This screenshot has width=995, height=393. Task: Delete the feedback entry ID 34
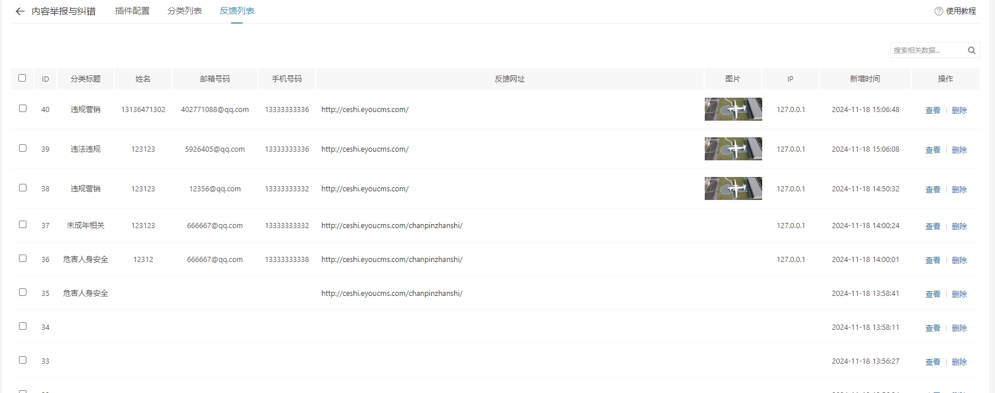[959, 328]
